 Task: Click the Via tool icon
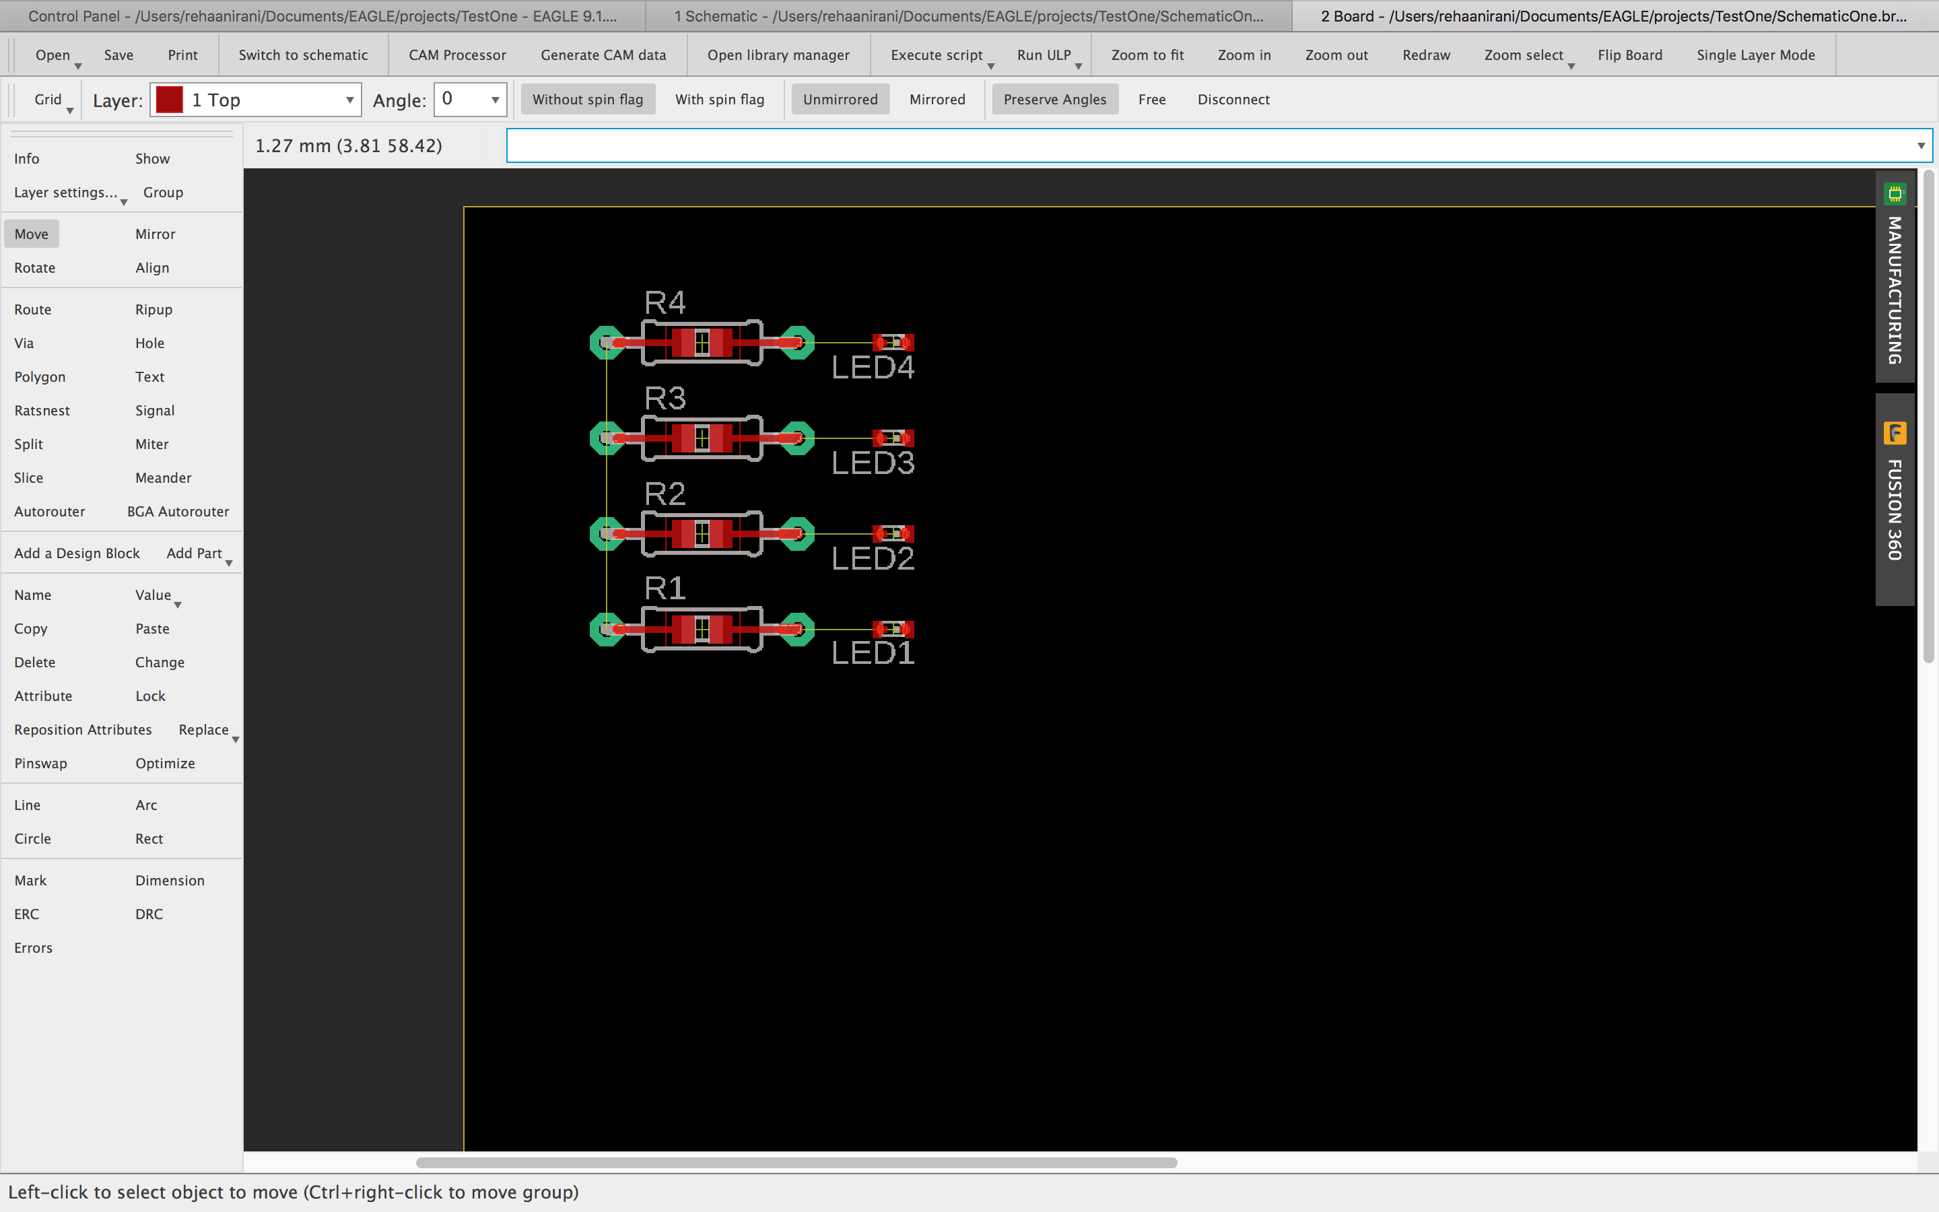click(24, 342)
